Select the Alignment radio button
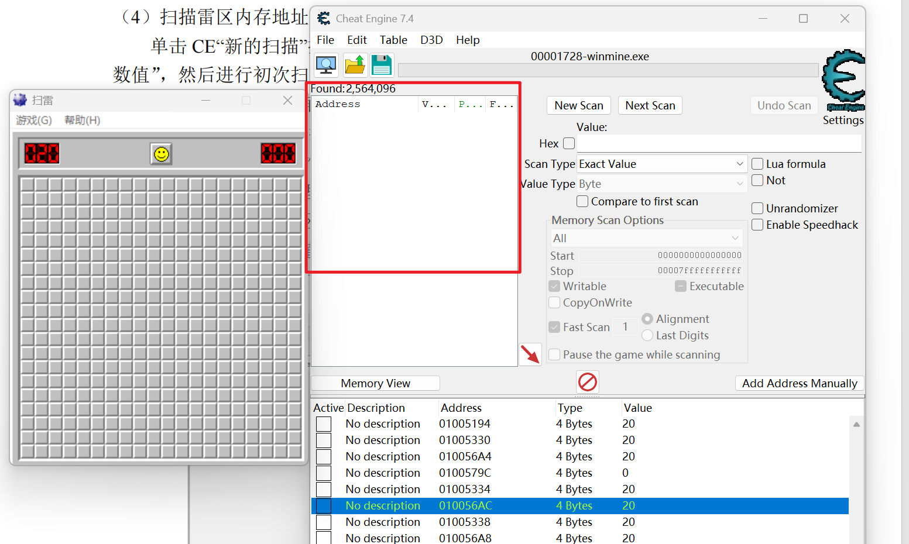909x544 pixels. pyautogui.click(x=647, y=319)
